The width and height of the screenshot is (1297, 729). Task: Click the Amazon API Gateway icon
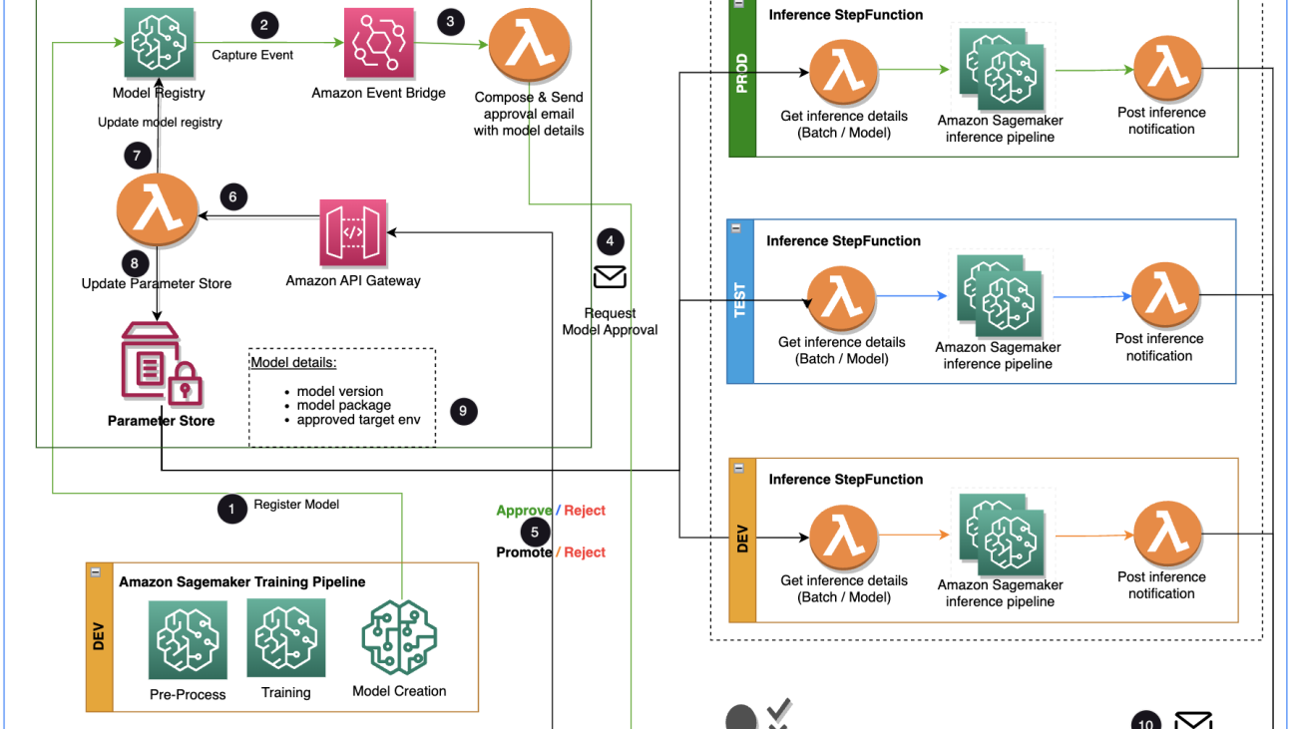click(x=353, y=233)
